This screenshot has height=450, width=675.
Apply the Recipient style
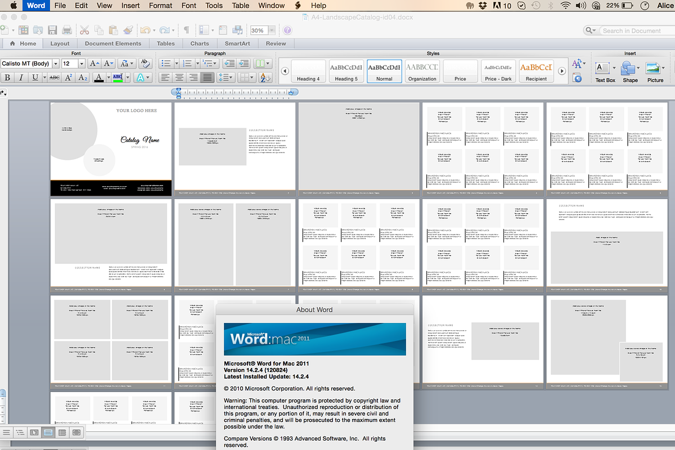[536, 71]
